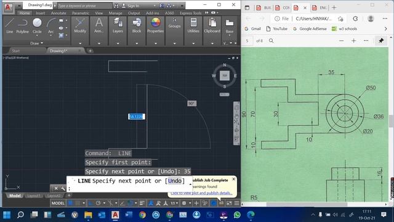Open polar tracking angle dropdown arrow
This screenshot has width=394, height=222.
[x=104, y=203]
